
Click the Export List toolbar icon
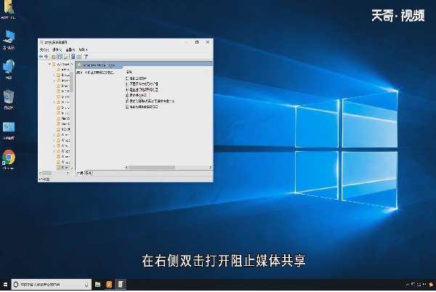(x=66, y=57)
